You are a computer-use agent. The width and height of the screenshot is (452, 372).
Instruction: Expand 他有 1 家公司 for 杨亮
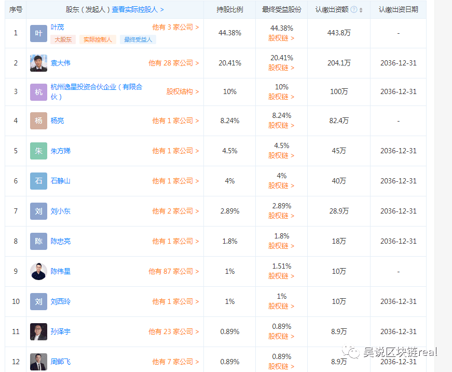(x=175, y=121)
